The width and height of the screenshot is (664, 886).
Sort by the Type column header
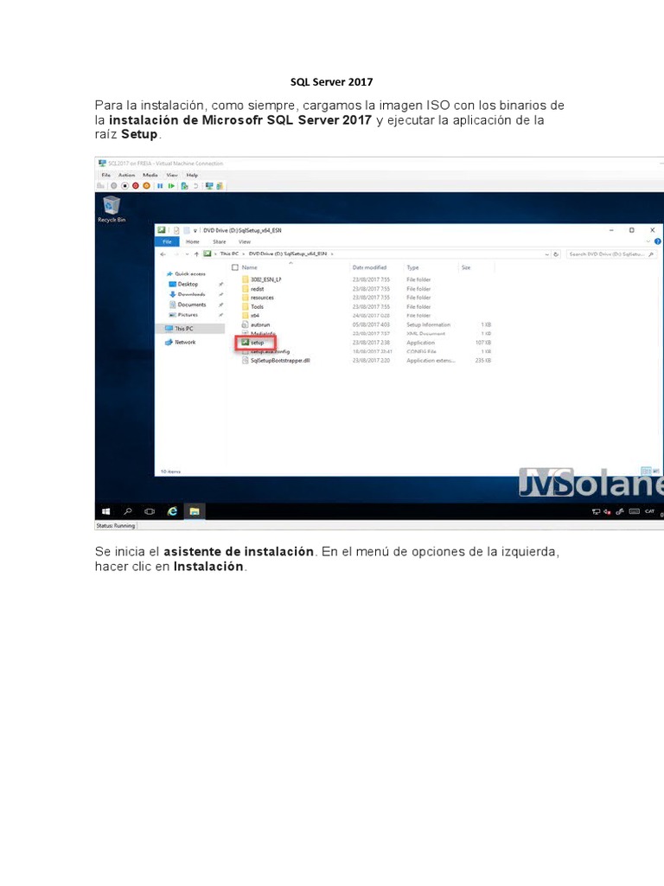(x=412, y=267)
